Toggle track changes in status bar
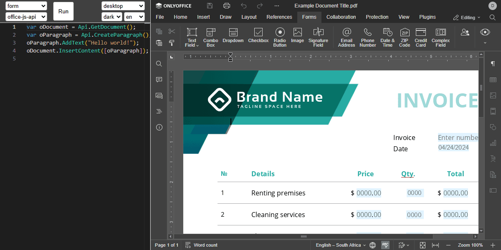The height and width of the screenshot is (250, 501). pos(404,245)
